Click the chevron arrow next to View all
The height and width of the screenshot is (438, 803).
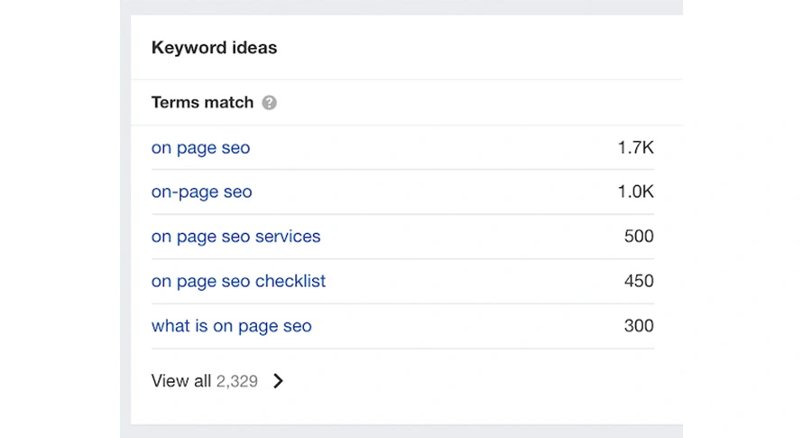278,380
